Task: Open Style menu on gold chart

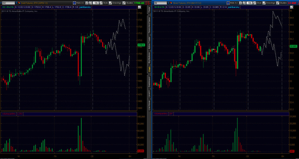Action: [104, 3]
